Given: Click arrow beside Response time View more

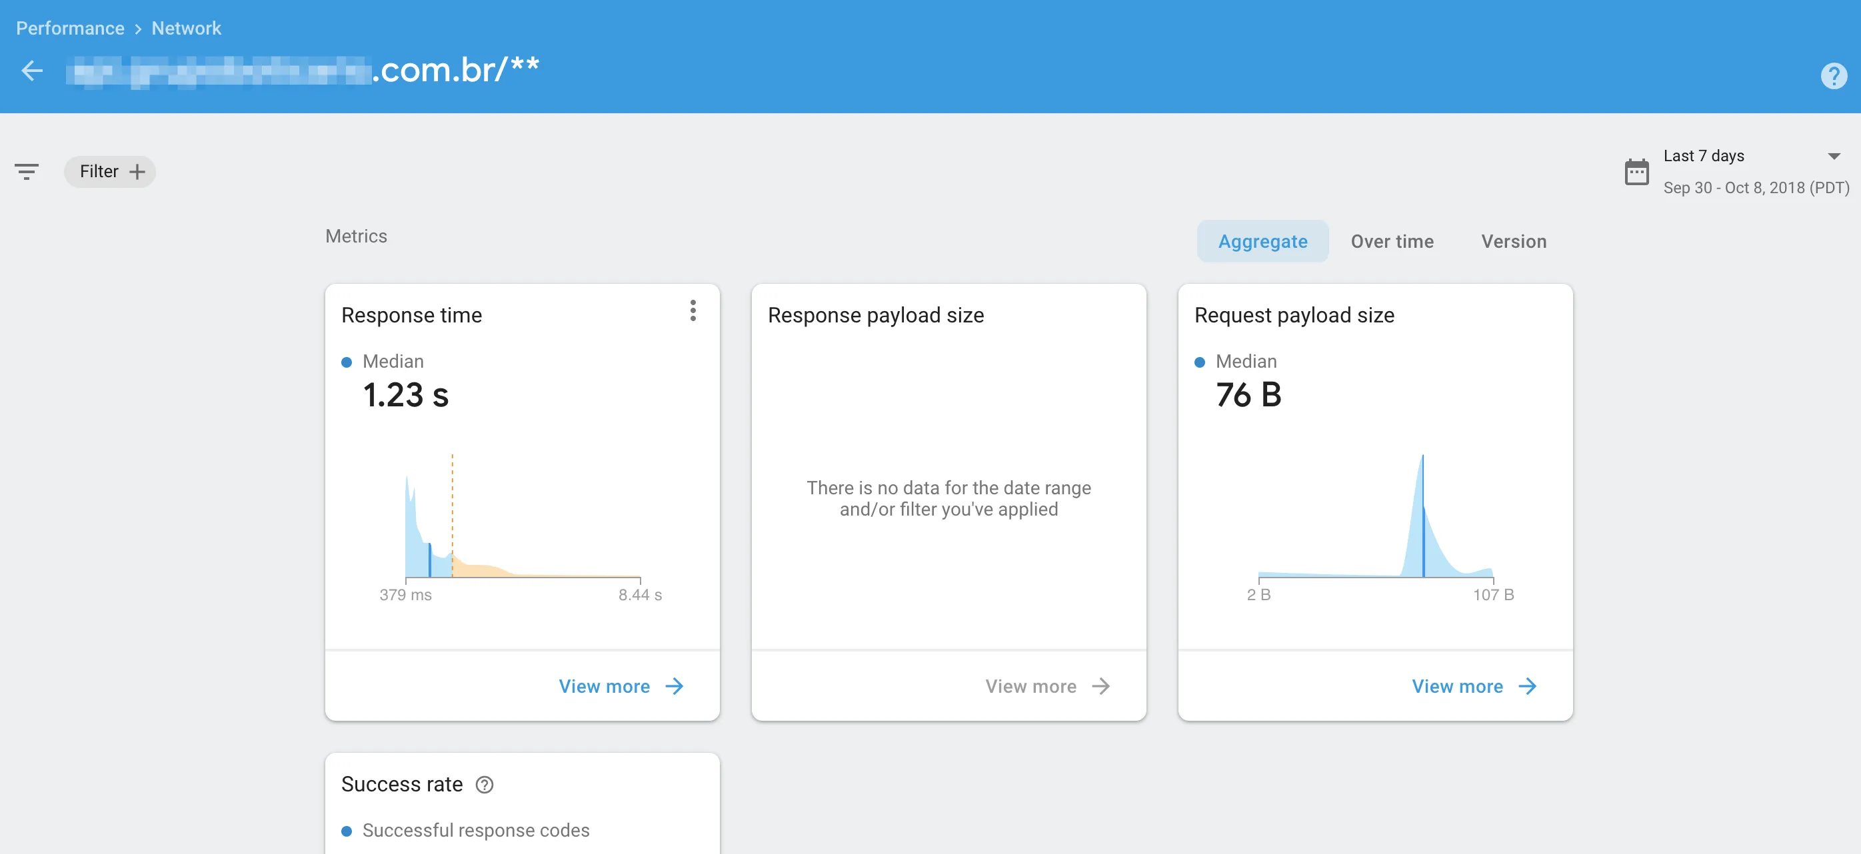Looking at the screenshot, I should (674, 686).
